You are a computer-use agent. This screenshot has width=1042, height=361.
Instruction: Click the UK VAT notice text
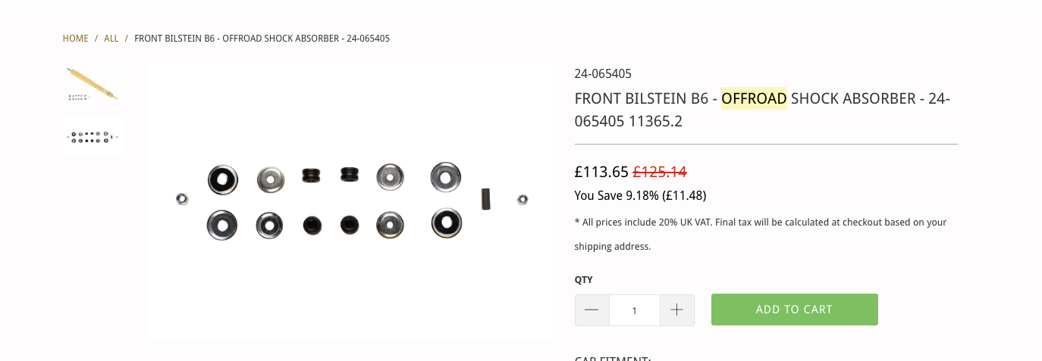(761, 234)
